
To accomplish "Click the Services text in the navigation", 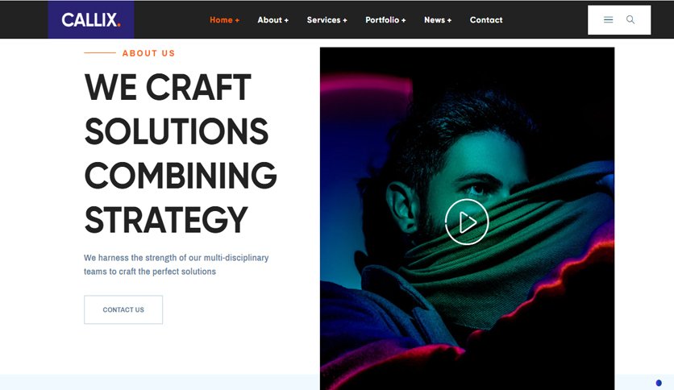I will coord(323,20).
